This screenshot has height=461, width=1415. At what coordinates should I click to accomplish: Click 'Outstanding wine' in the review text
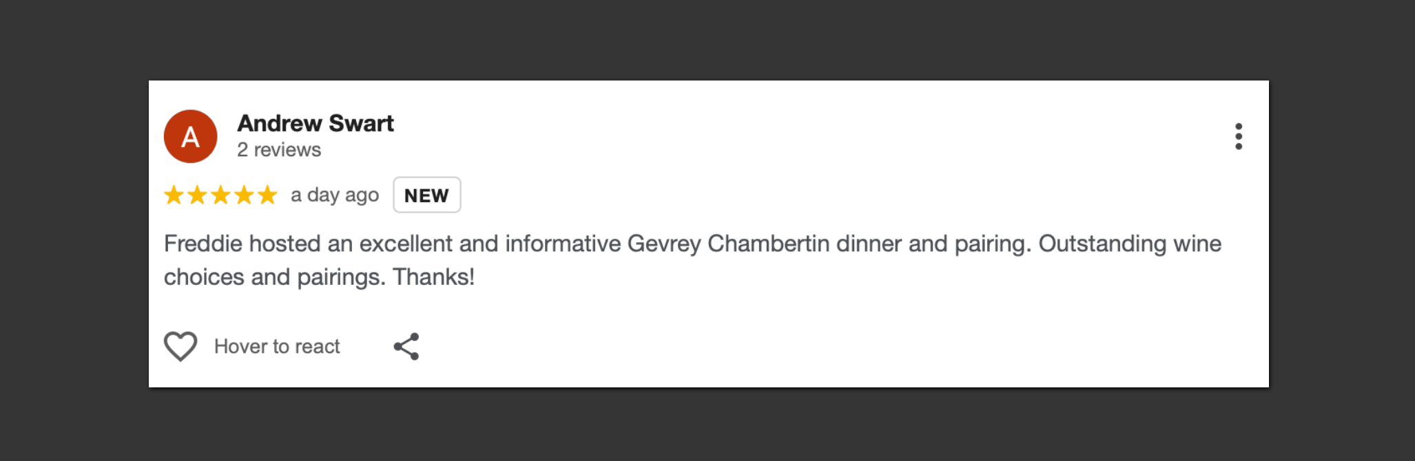(x=1130, y=244)
